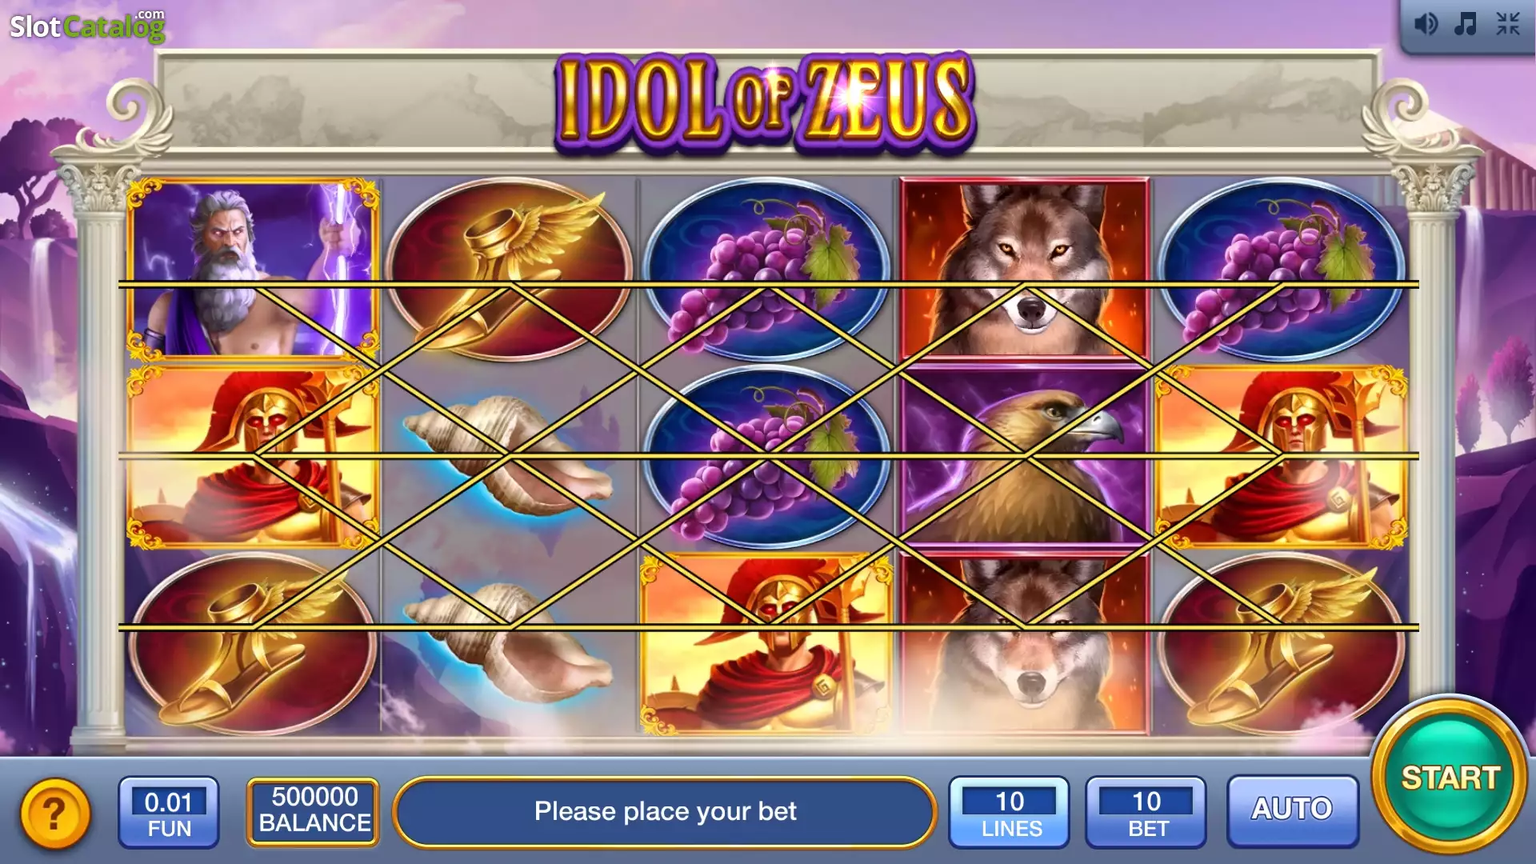1536x864 pixels.
Task: Click the top wolf symbol on fourth reel
Action: tap(1026, 269)
